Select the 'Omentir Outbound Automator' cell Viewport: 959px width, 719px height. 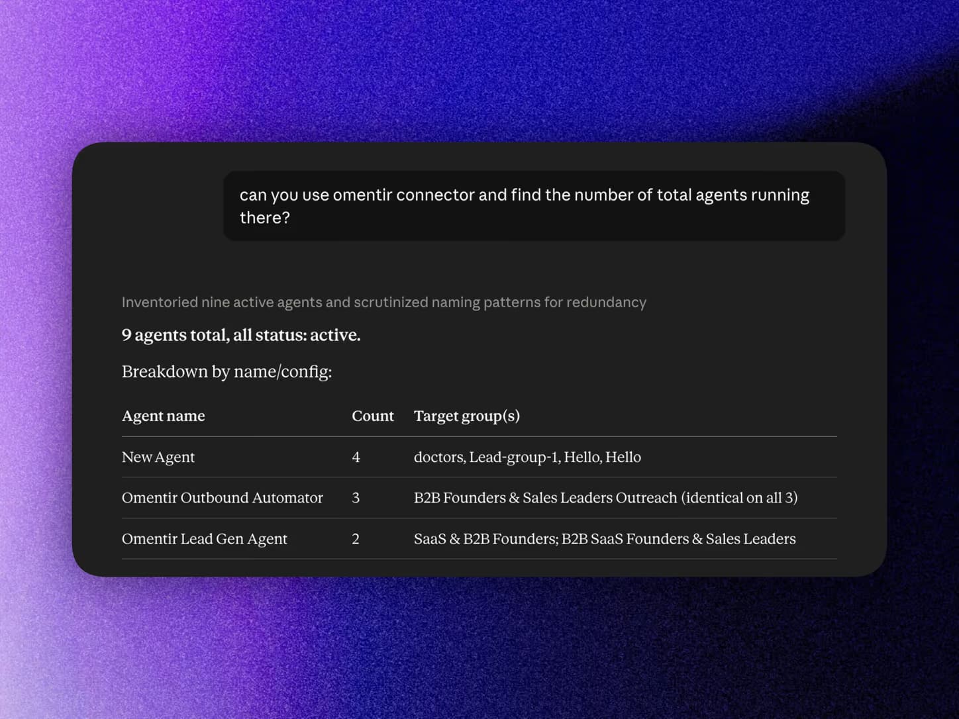tap(223, 498)
